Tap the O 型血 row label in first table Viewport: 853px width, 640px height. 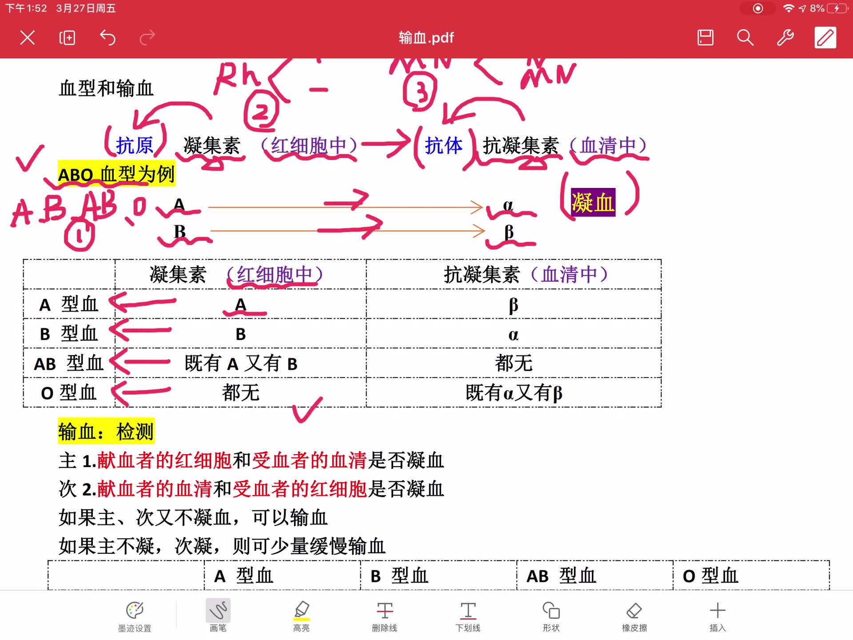click(69, 393)
